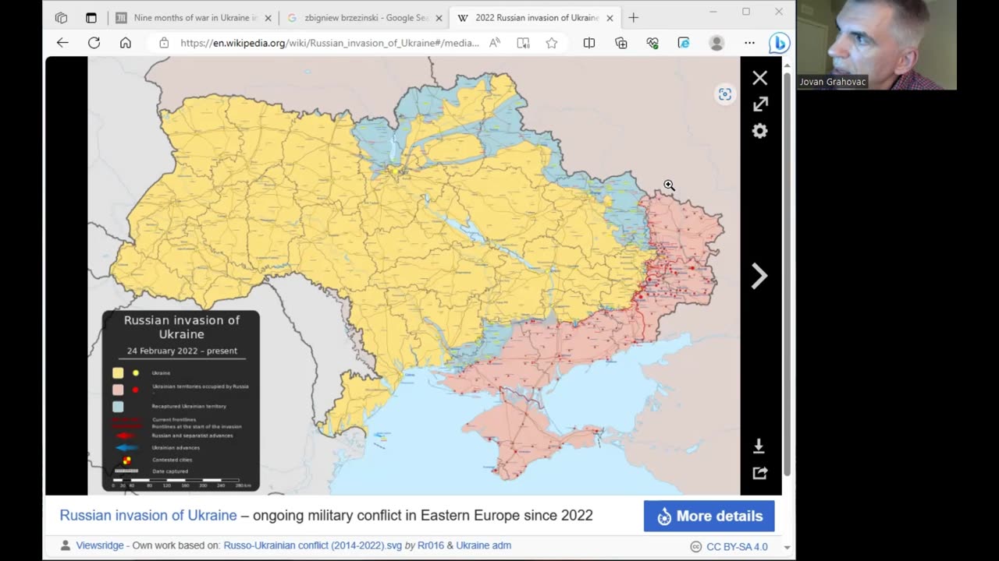Download the map image file
The image size is (999, 561).
pyautogui.click(x=759, y=446)
